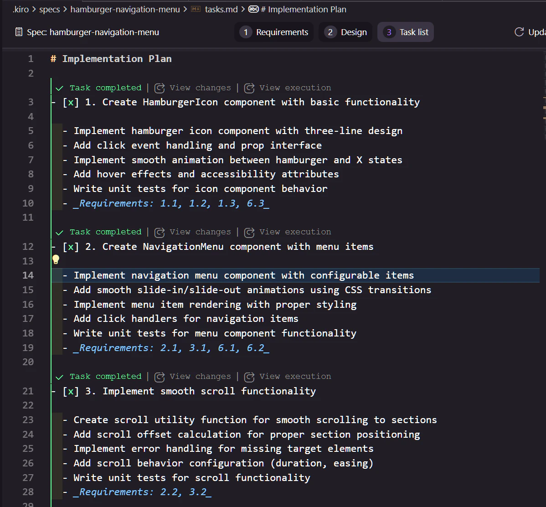This screenshot has height=507, width=546.
Task: View execution for task 1 HamburgerIcon
Action: point(295,88)
